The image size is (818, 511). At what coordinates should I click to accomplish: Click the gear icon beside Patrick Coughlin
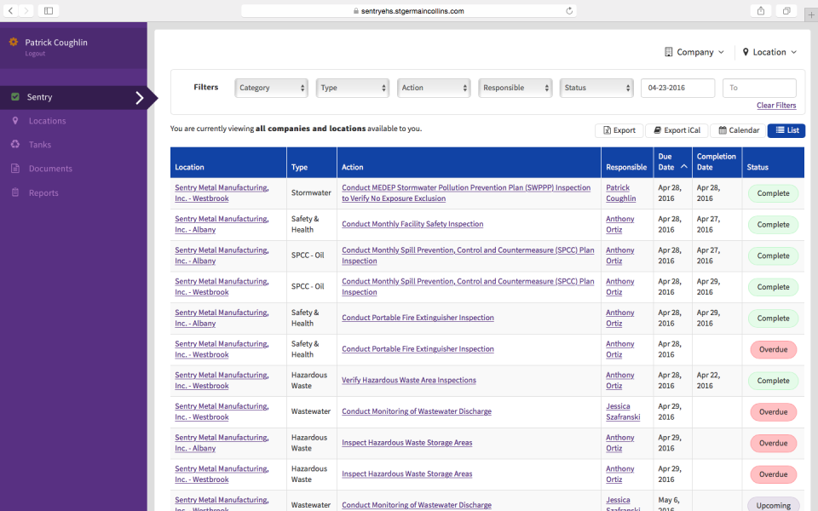tap(14, 42)
